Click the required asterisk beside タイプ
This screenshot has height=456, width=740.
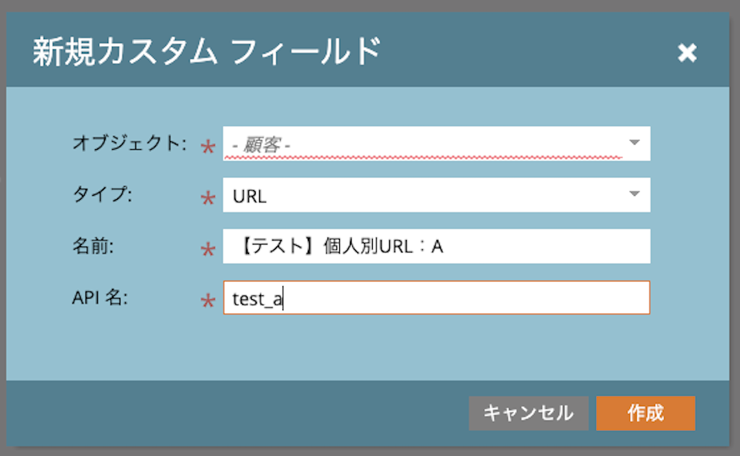[x=207, y=199]
